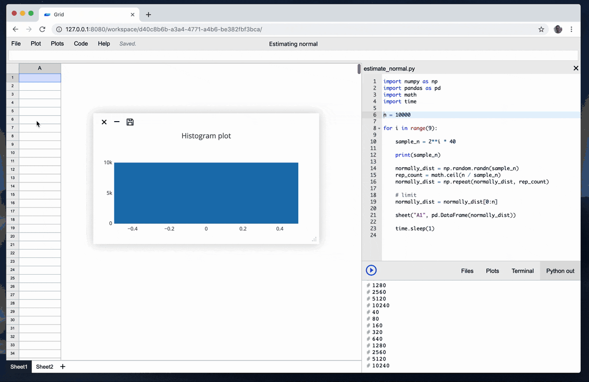Open site information via the info icon
Screen dimensions: 589x382
pyautogui.click(x=58, y=29)
